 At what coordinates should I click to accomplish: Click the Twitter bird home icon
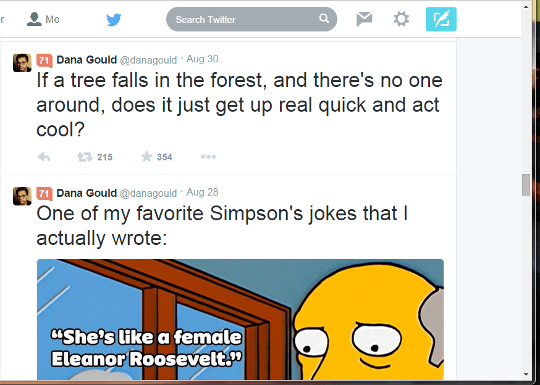click(113, 20)
